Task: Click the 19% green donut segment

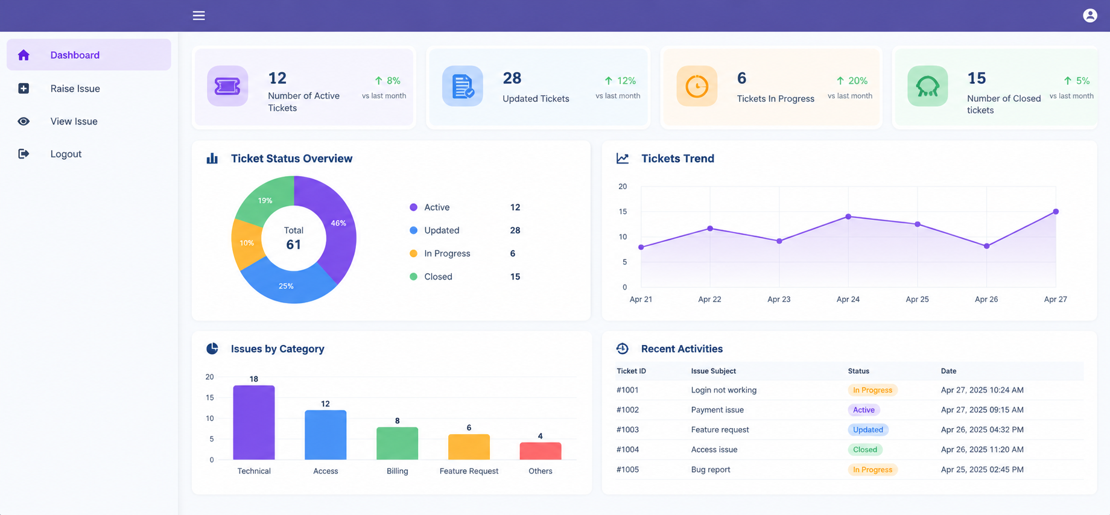Action: (266, 200)
